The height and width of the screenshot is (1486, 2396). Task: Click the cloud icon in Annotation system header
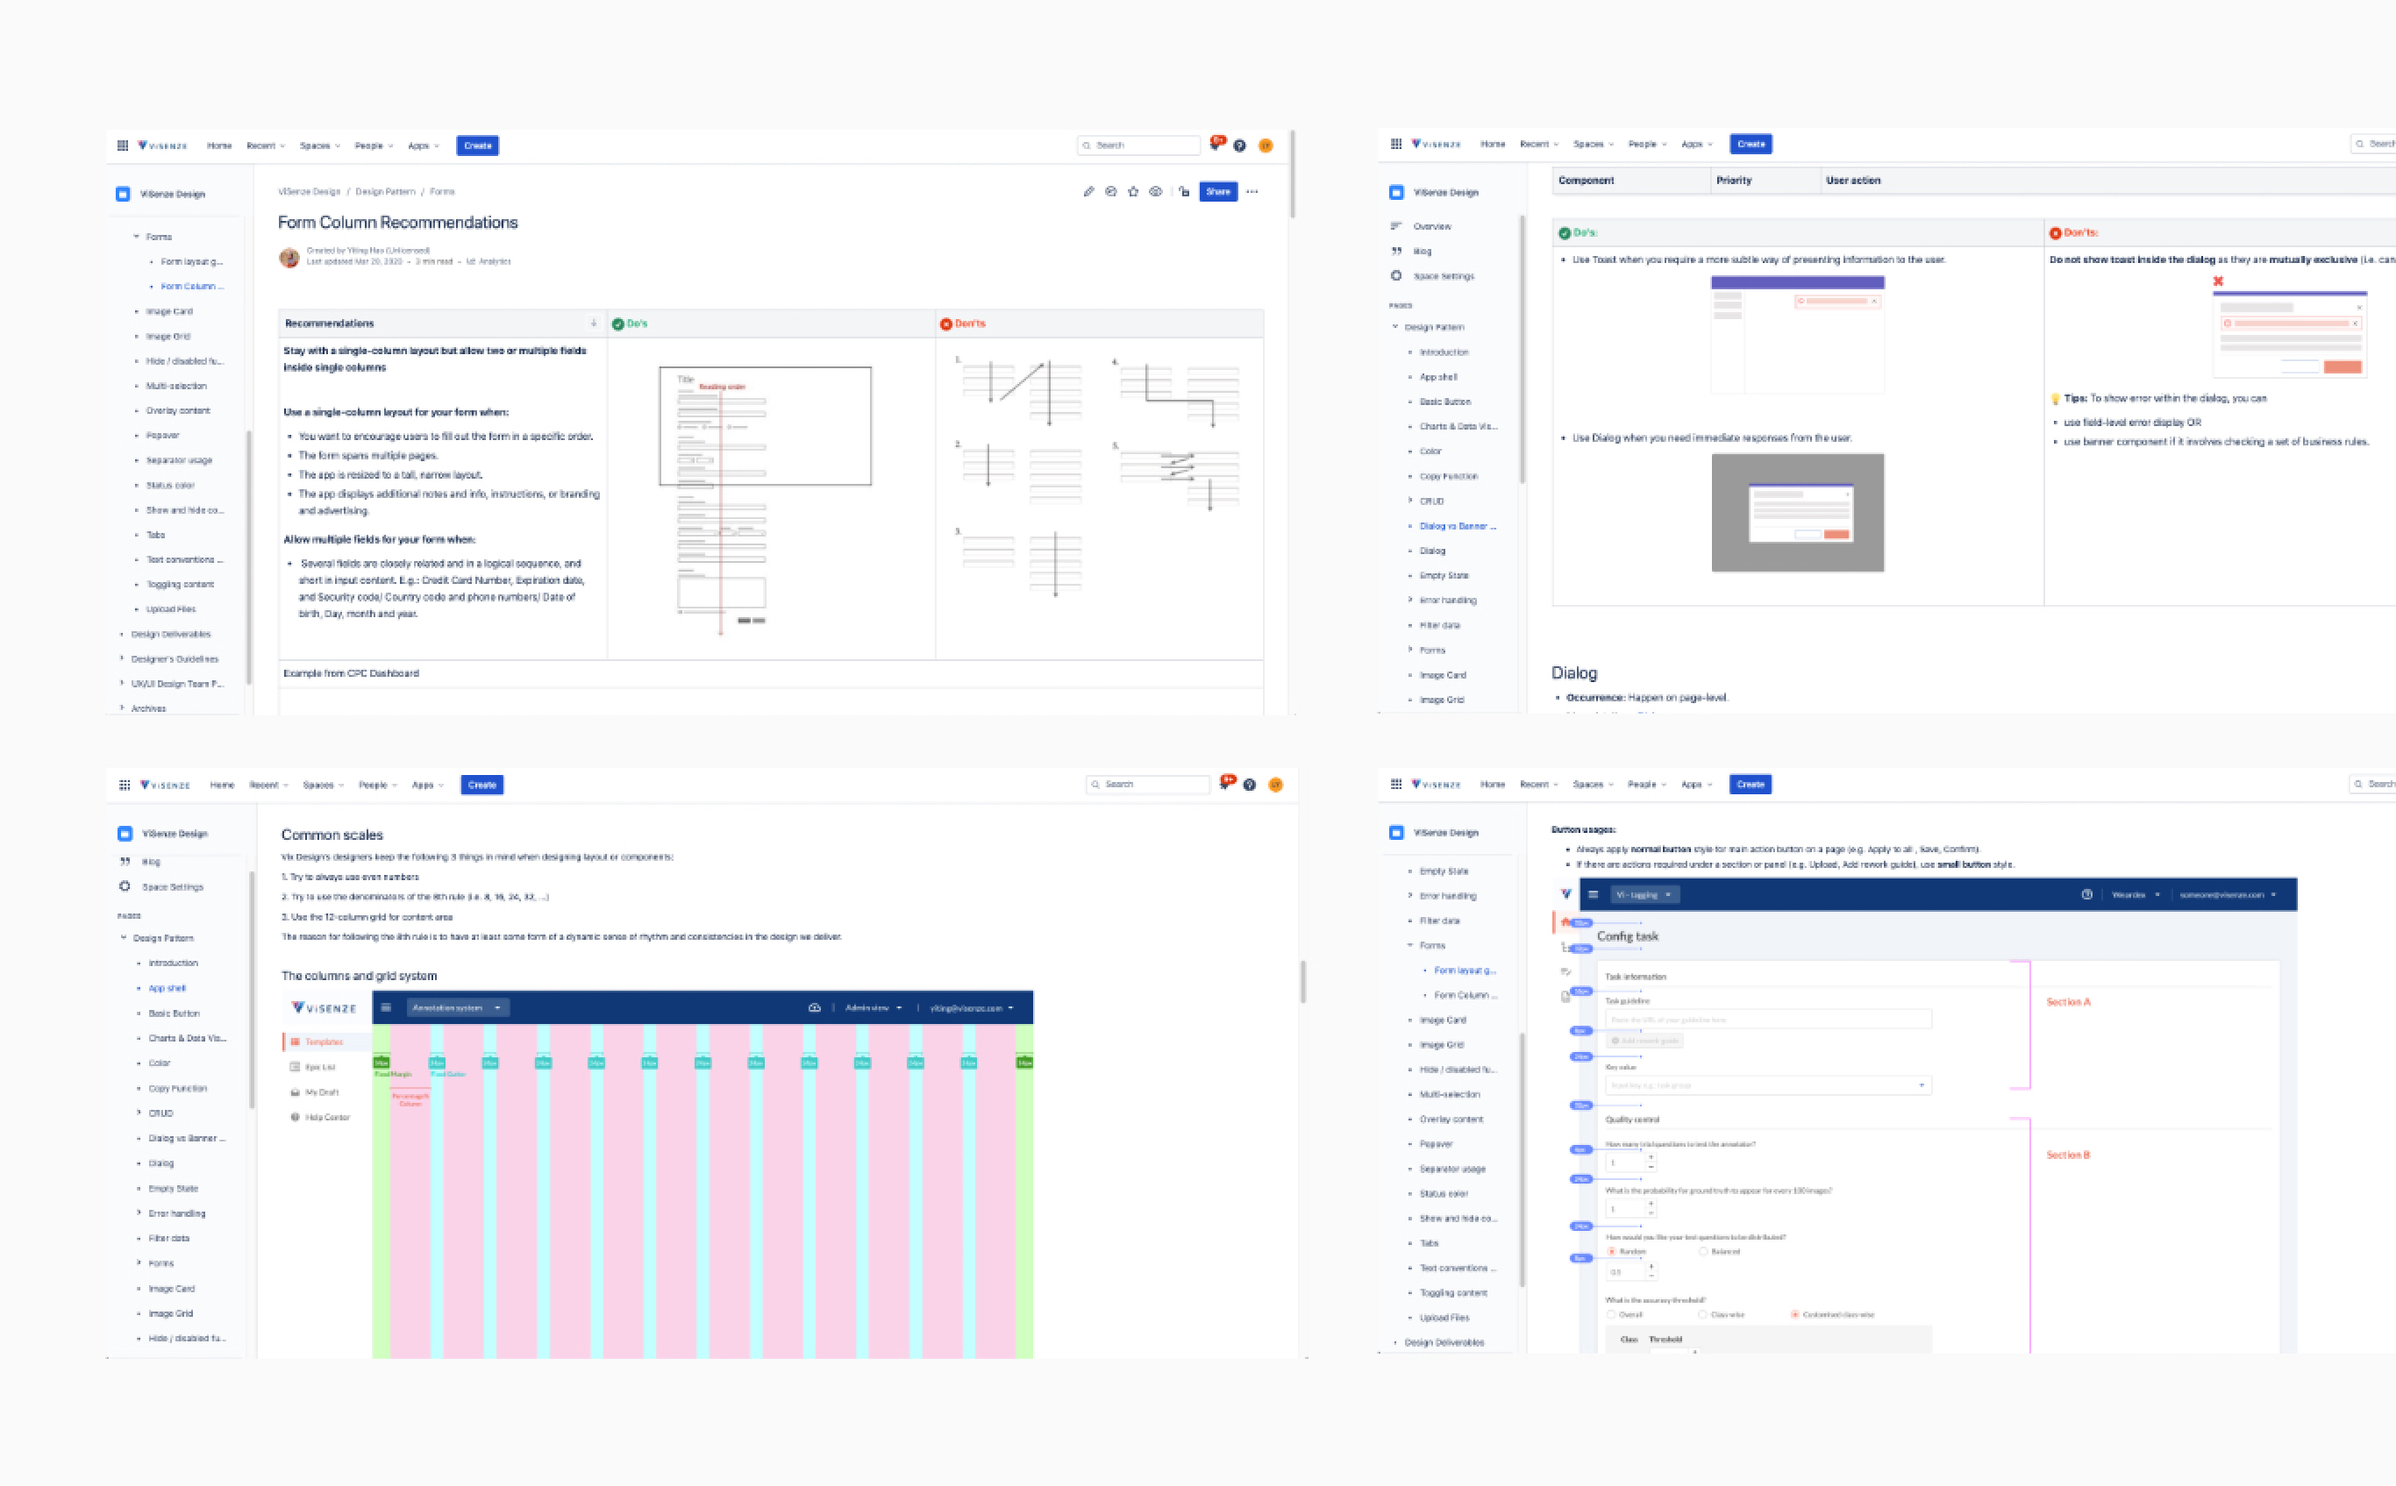tap(814, 1007)
